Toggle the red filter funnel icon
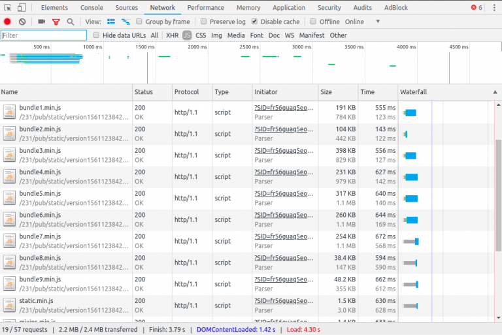Image resolution: width=502 pixels, height=335 pixels. click(56, 22)
